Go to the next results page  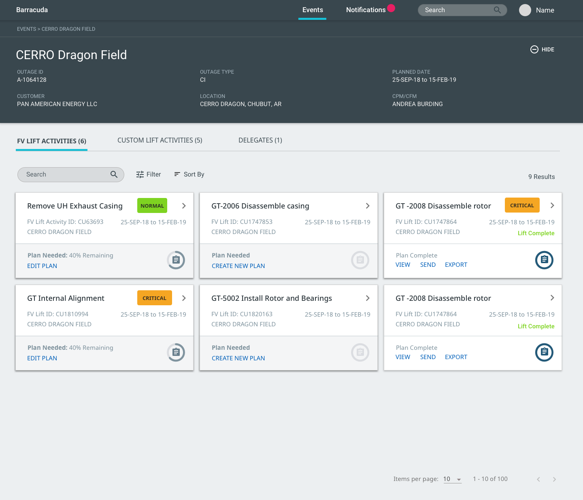pos(554,479)
